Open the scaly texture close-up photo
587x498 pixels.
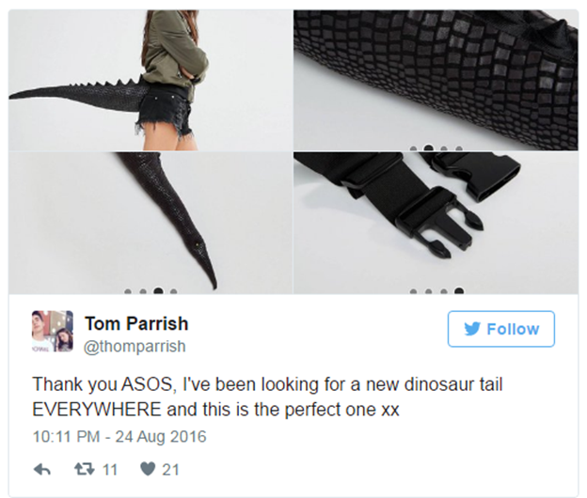tap(436, 80)
